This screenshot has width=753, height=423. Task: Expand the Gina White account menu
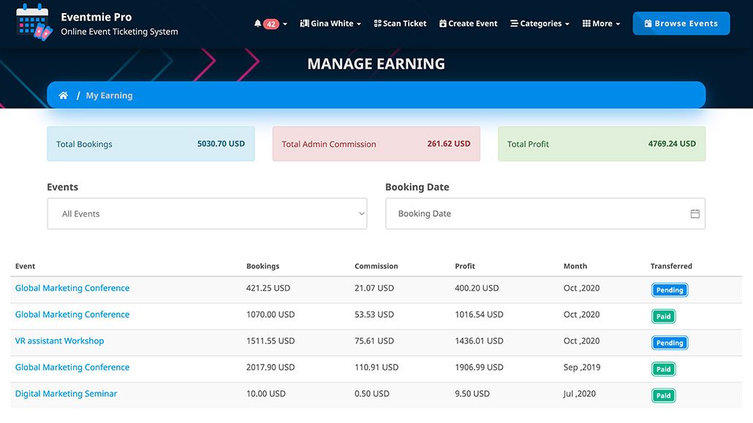(x=330, y=23)
